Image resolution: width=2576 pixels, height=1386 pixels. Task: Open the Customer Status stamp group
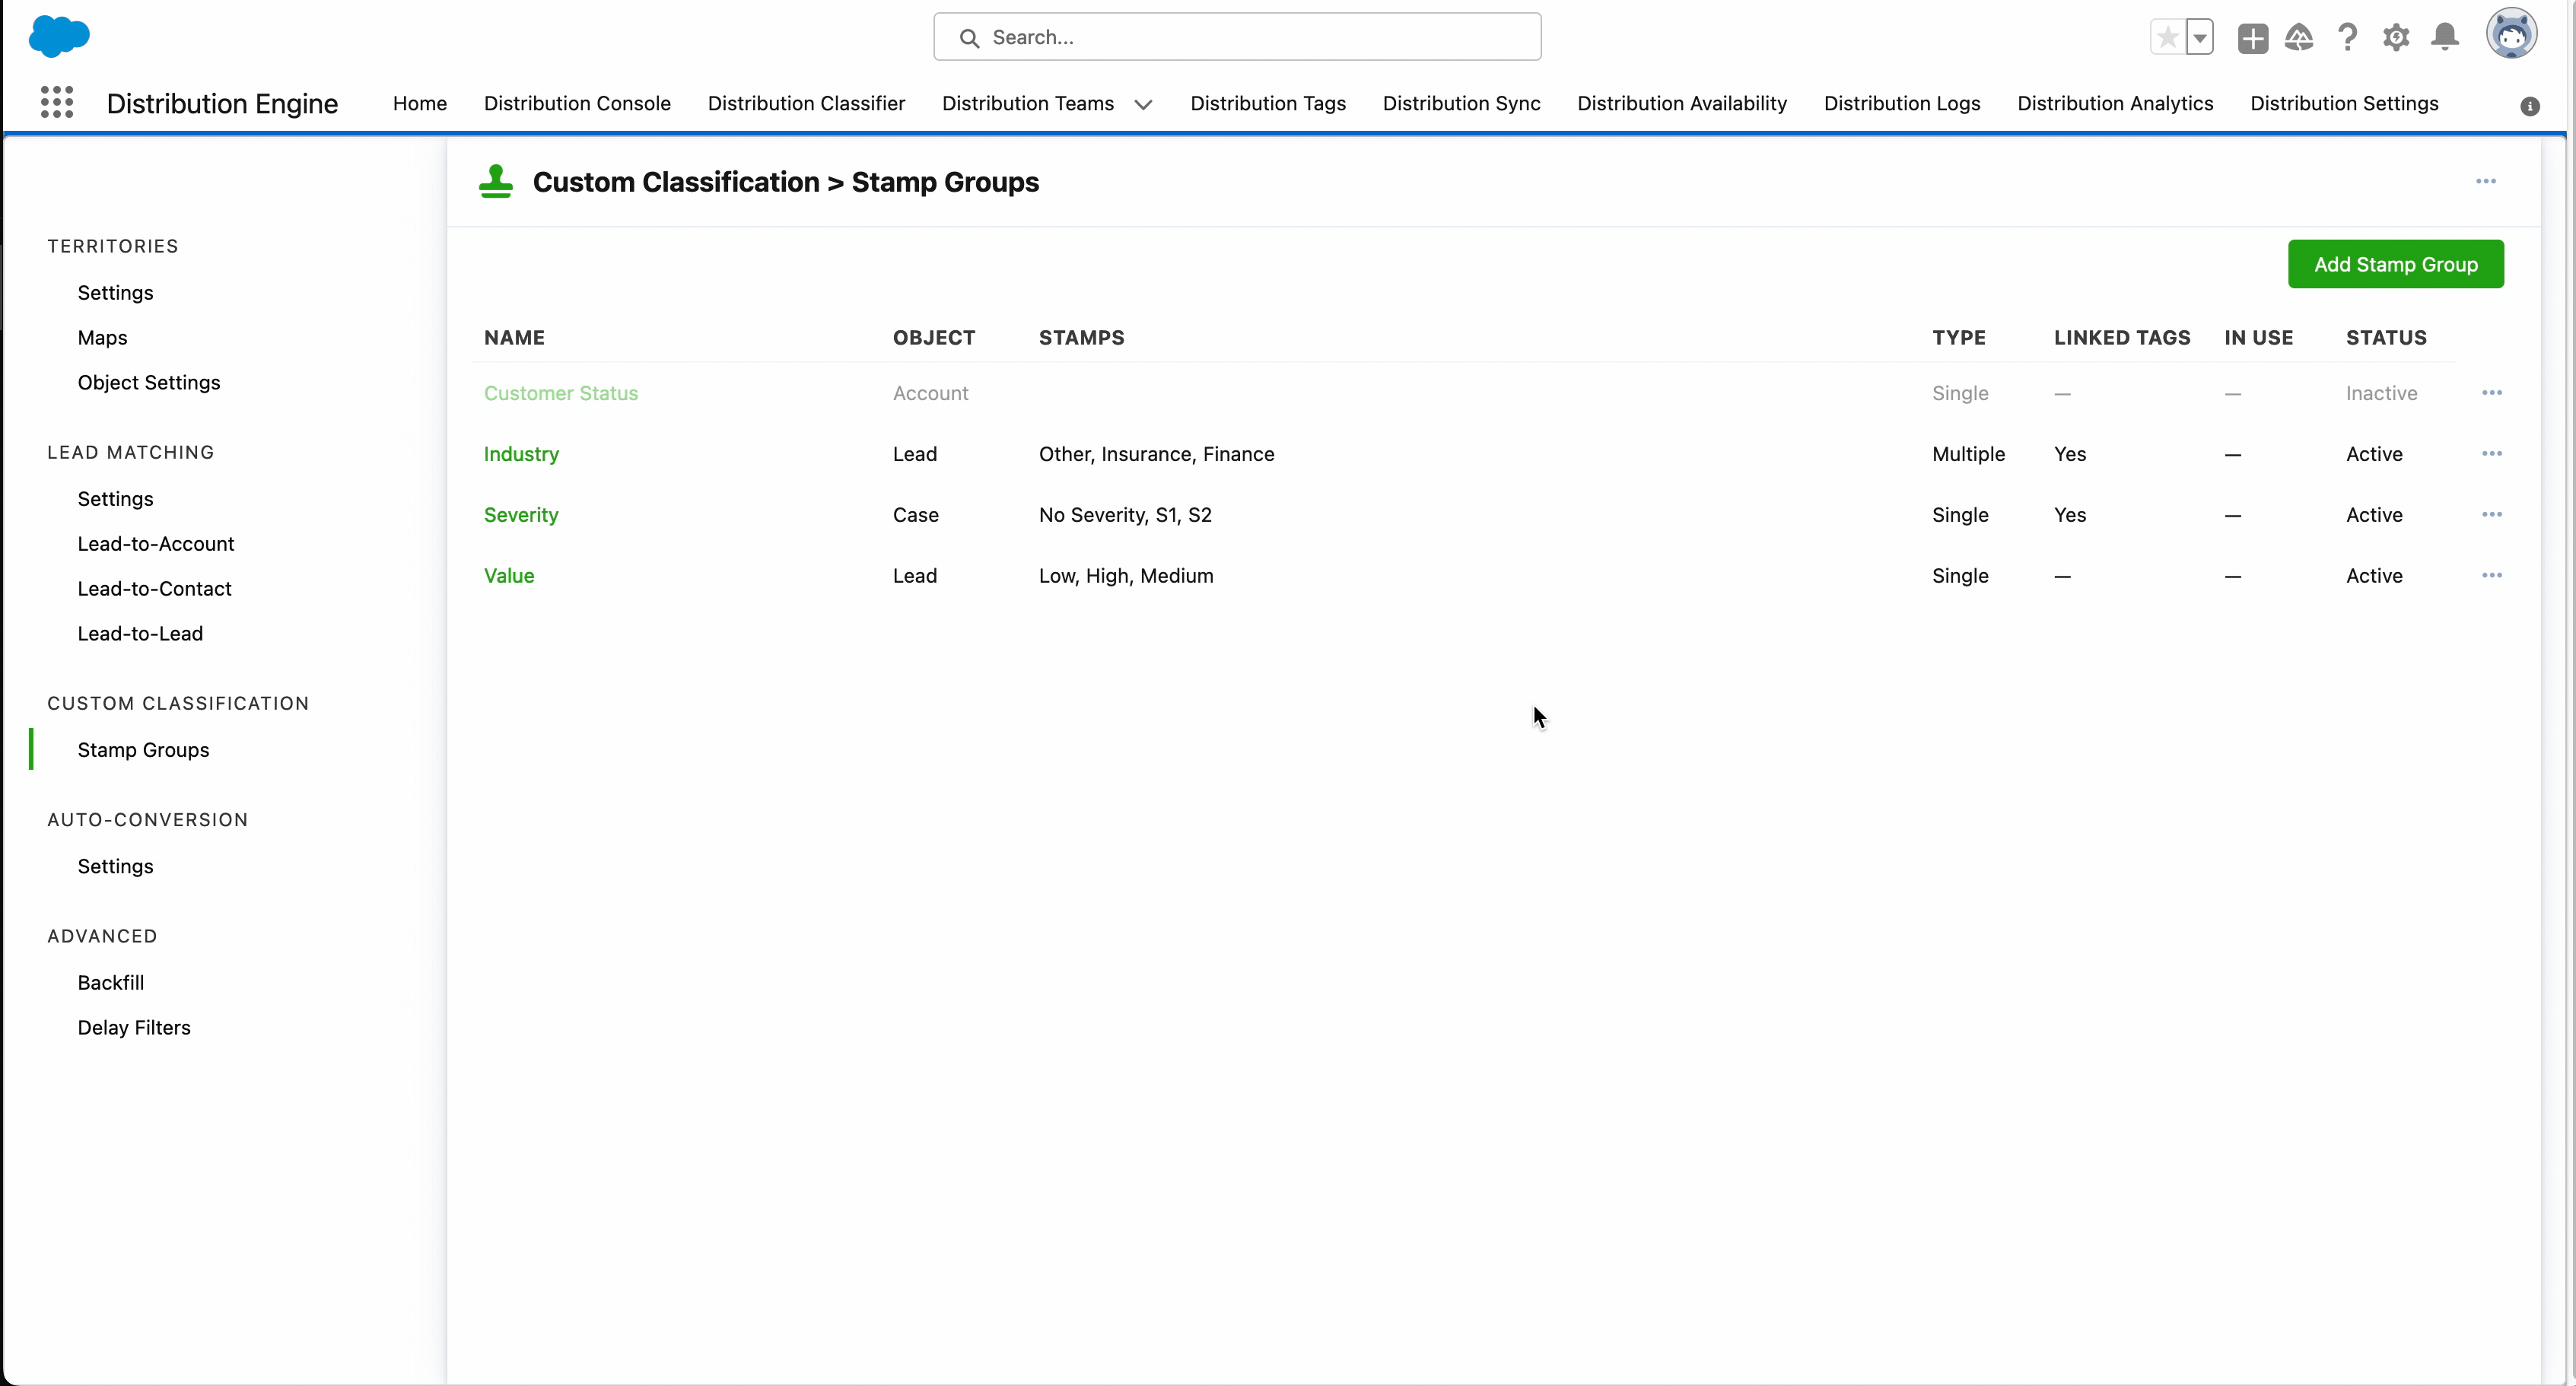pyautogui.click(x=561, y=393)
